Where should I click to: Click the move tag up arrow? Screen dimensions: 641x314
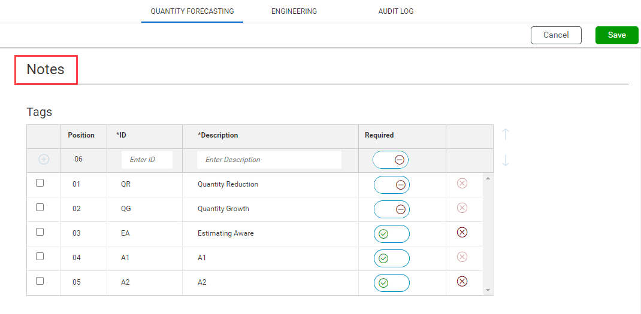(506, 134)
